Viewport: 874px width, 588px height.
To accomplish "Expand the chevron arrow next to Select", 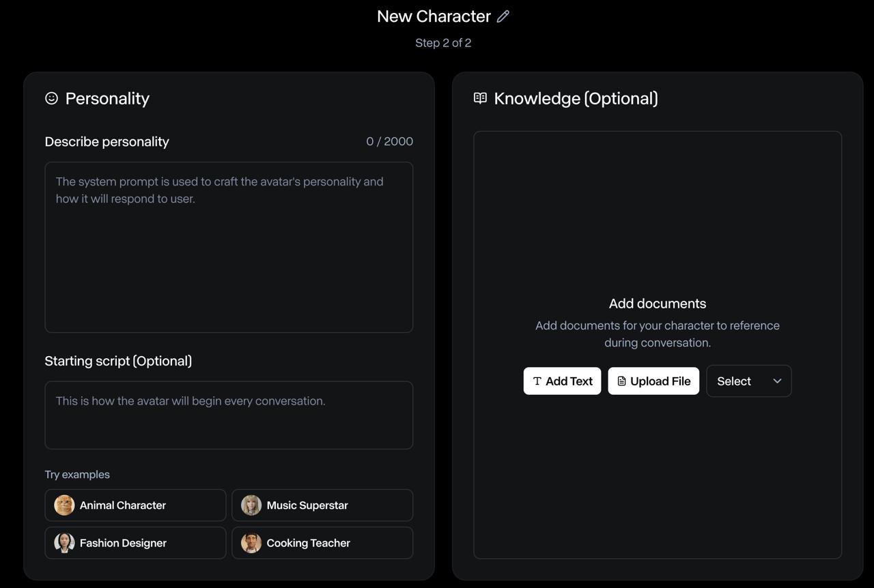I will click(777, 381).
